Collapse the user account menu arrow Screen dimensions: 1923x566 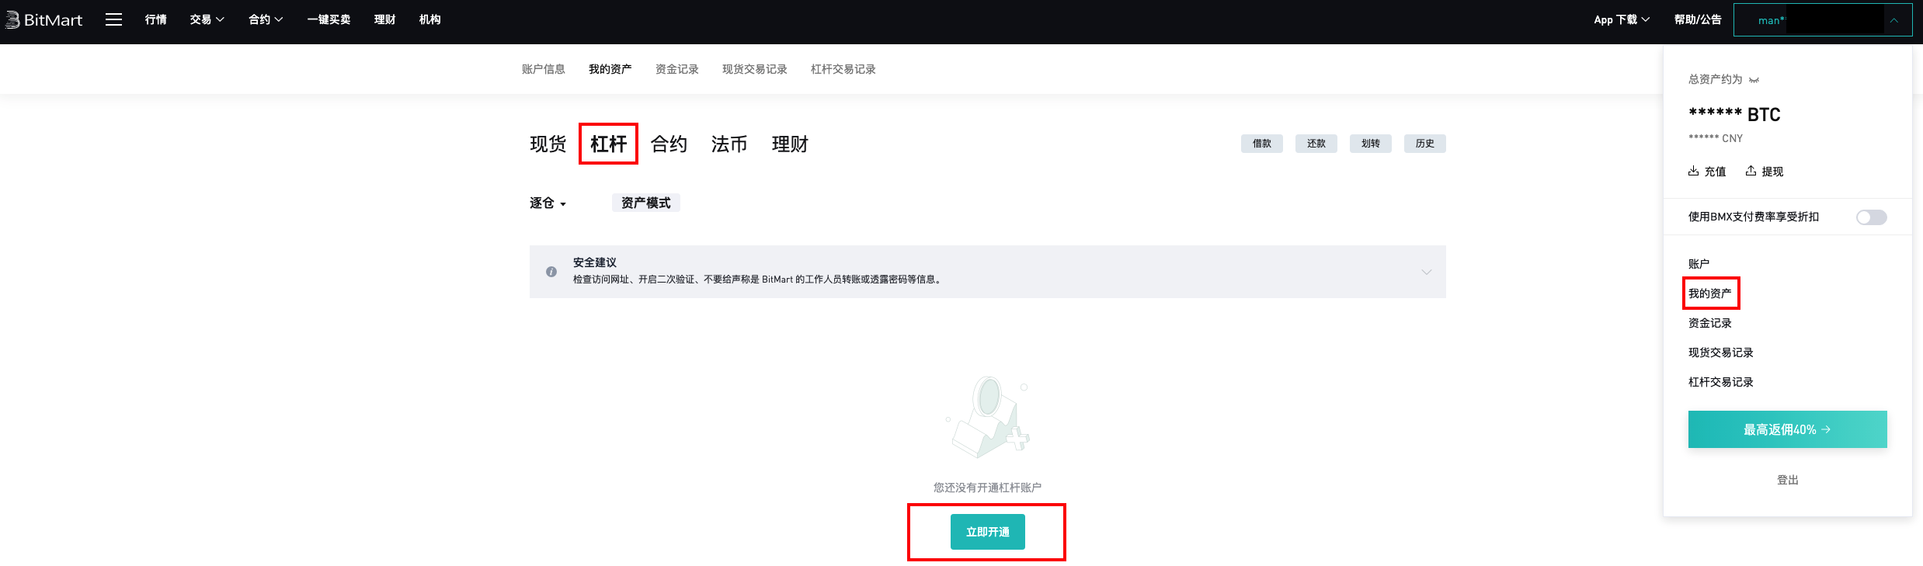point(1894,21)
